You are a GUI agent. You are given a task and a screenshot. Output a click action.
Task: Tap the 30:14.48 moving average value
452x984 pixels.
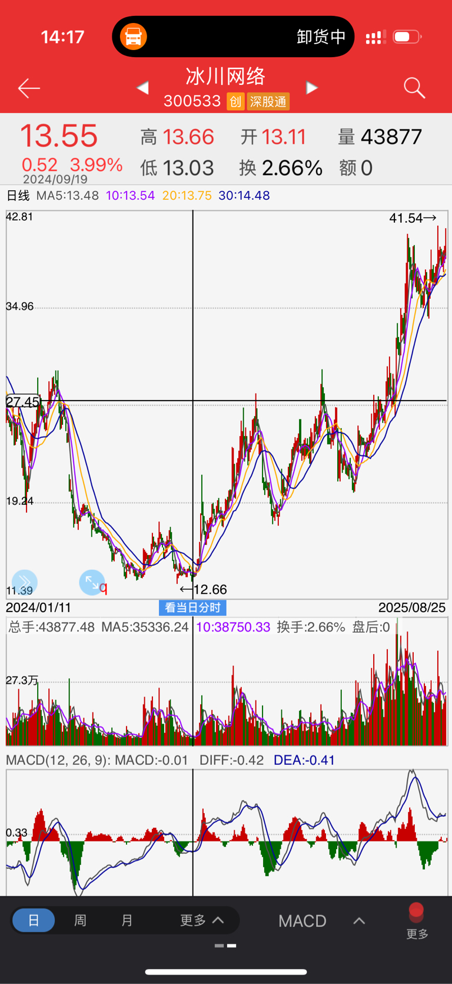tap(244, 196)
